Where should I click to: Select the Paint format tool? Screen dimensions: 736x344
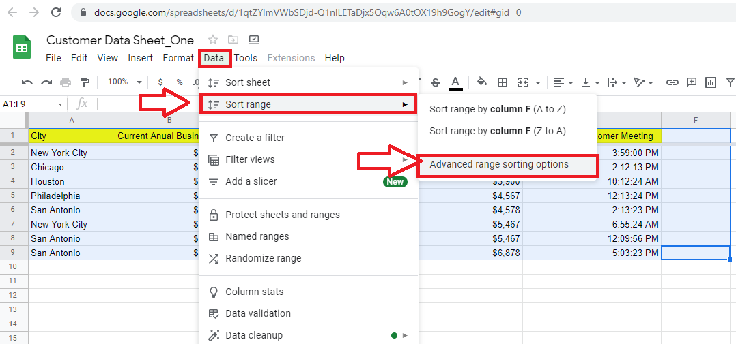pos(85,82)
